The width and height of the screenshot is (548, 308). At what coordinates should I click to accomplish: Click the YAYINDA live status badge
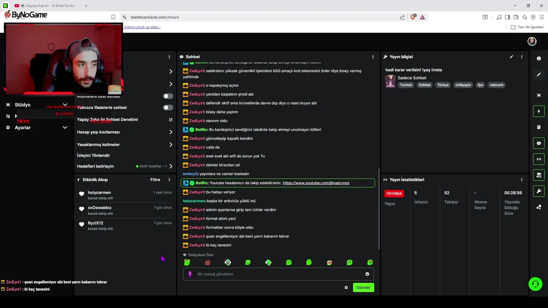coord(394,193)
